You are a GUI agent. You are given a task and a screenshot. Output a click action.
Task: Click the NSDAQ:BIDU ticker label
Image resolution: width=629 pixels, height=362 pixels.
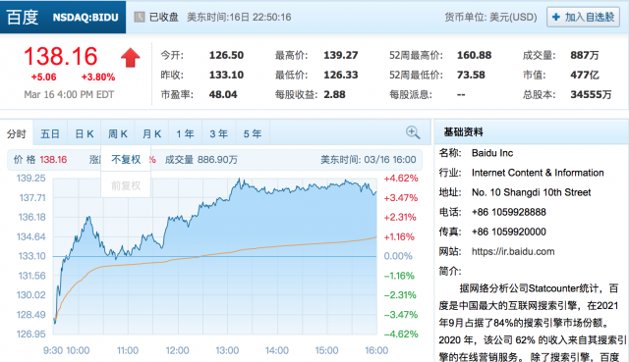click(86, 18)
